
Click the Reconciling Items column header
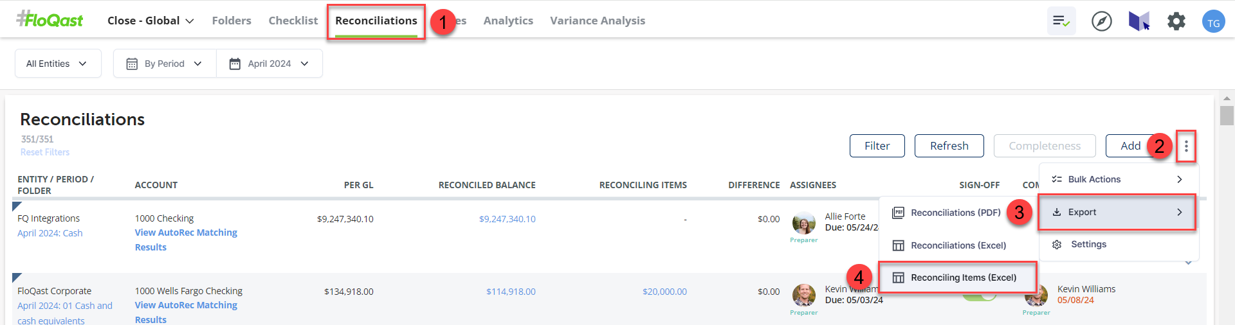643,185
